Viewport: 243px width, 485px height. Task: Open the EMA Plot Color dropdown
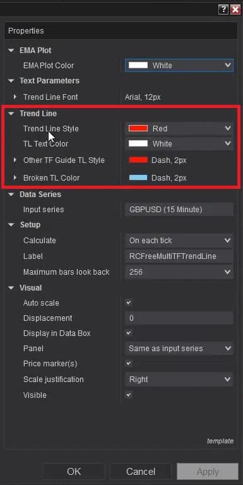tap(179, 65)
